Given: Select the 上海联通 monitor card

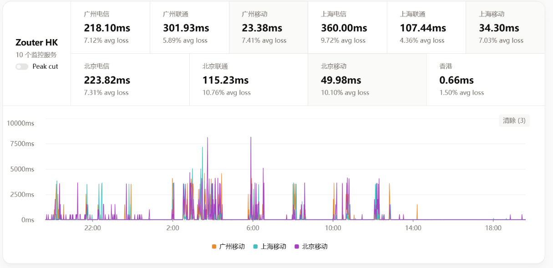Looking at the screenshot, I should point(426,27).
